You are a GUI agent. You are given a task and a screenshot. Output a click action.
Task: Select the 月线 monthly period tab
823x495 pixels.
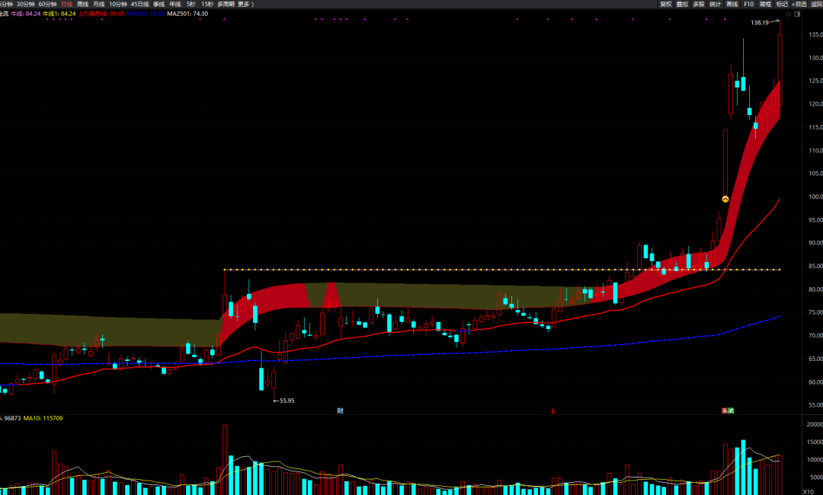click(98, 5)
